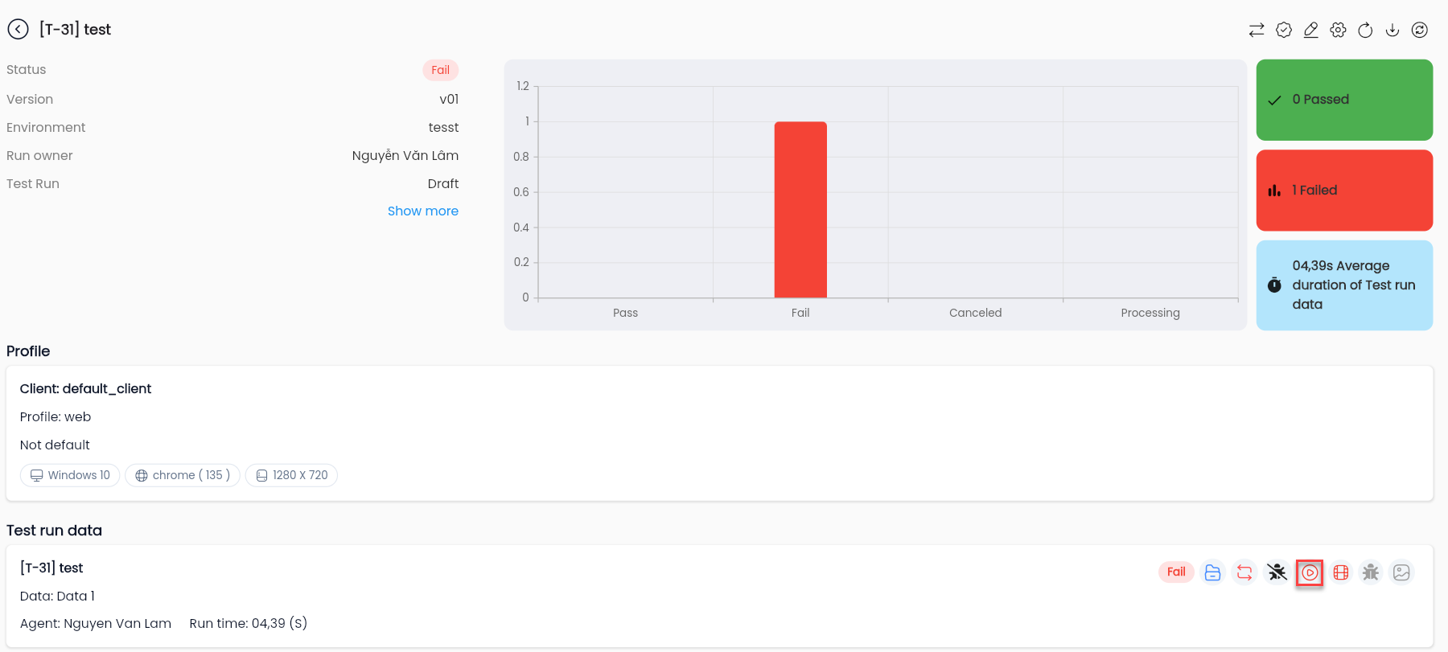The height and width of the screenshot is (652, 1448).
Task: Click the Windows 10 chip
Action: tap(70, 475)
